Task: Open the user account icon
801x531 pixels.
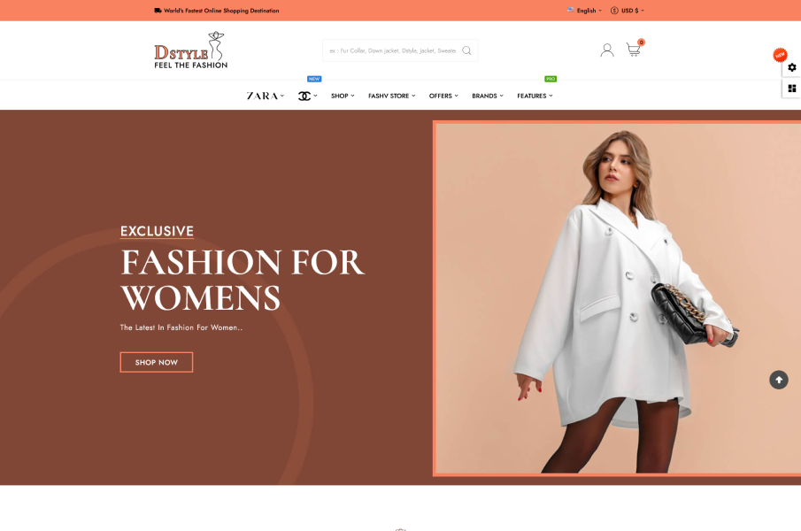Action: point(606,50)
